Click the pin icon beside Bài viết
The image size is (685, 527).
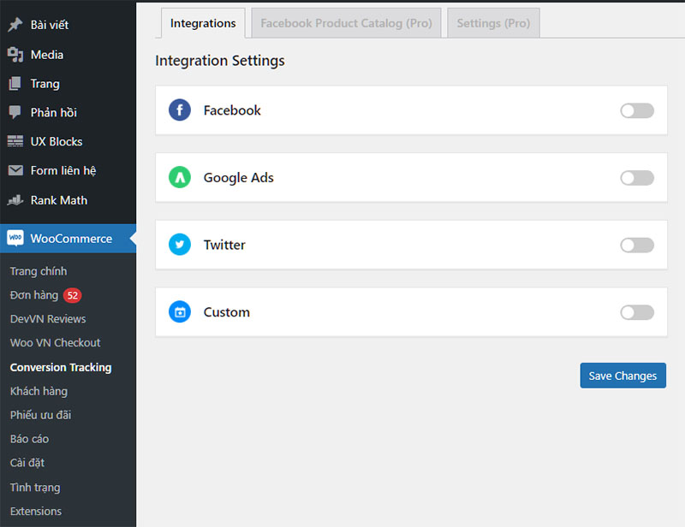(15, 25)
